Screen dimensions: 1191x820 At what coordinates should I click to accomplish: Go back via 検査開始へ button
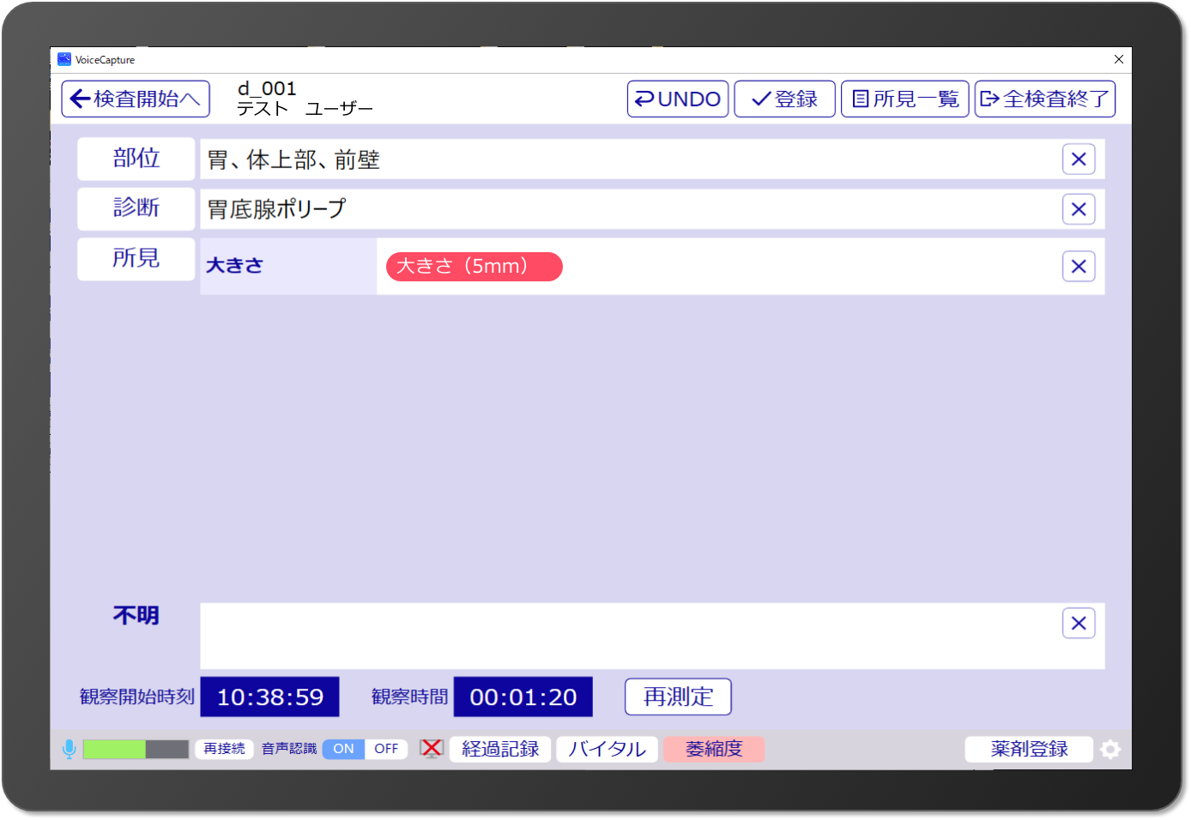[136, 99]
